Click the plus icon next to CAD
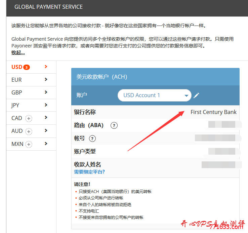 click(29, 118)
